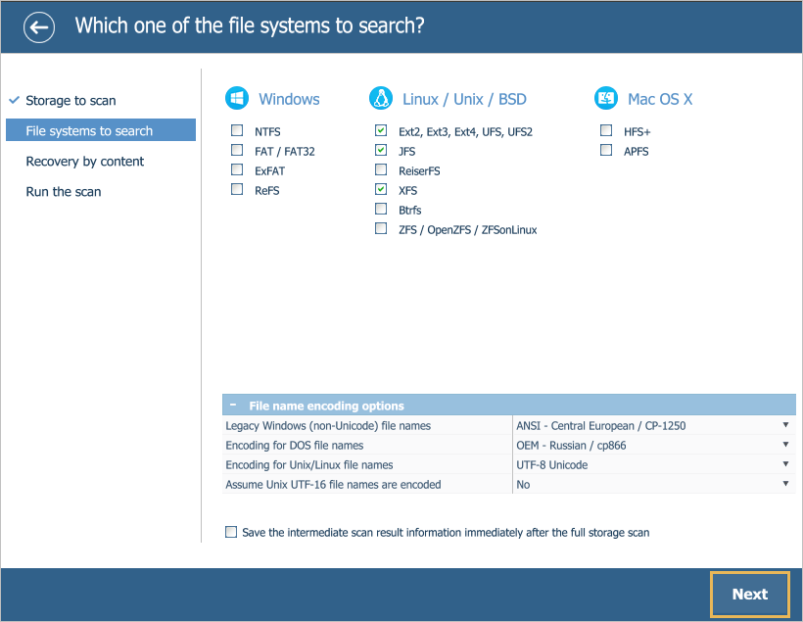This screenshot has width=803, height=622.
Task: Enable saving intermediate scan result information
Action: click(x=231, y=532)
